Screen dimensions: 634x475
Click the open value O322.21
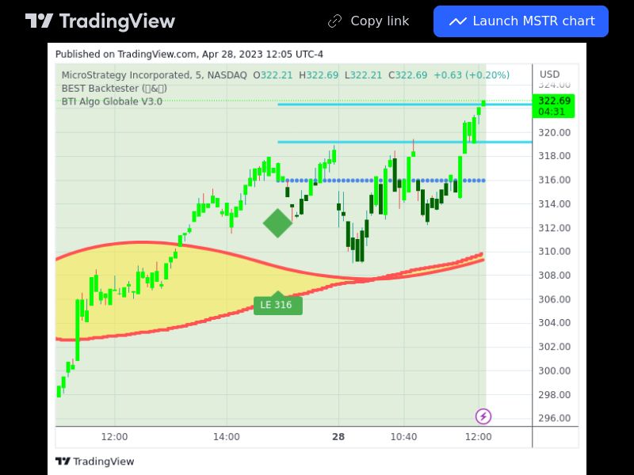tap(273, 75)
